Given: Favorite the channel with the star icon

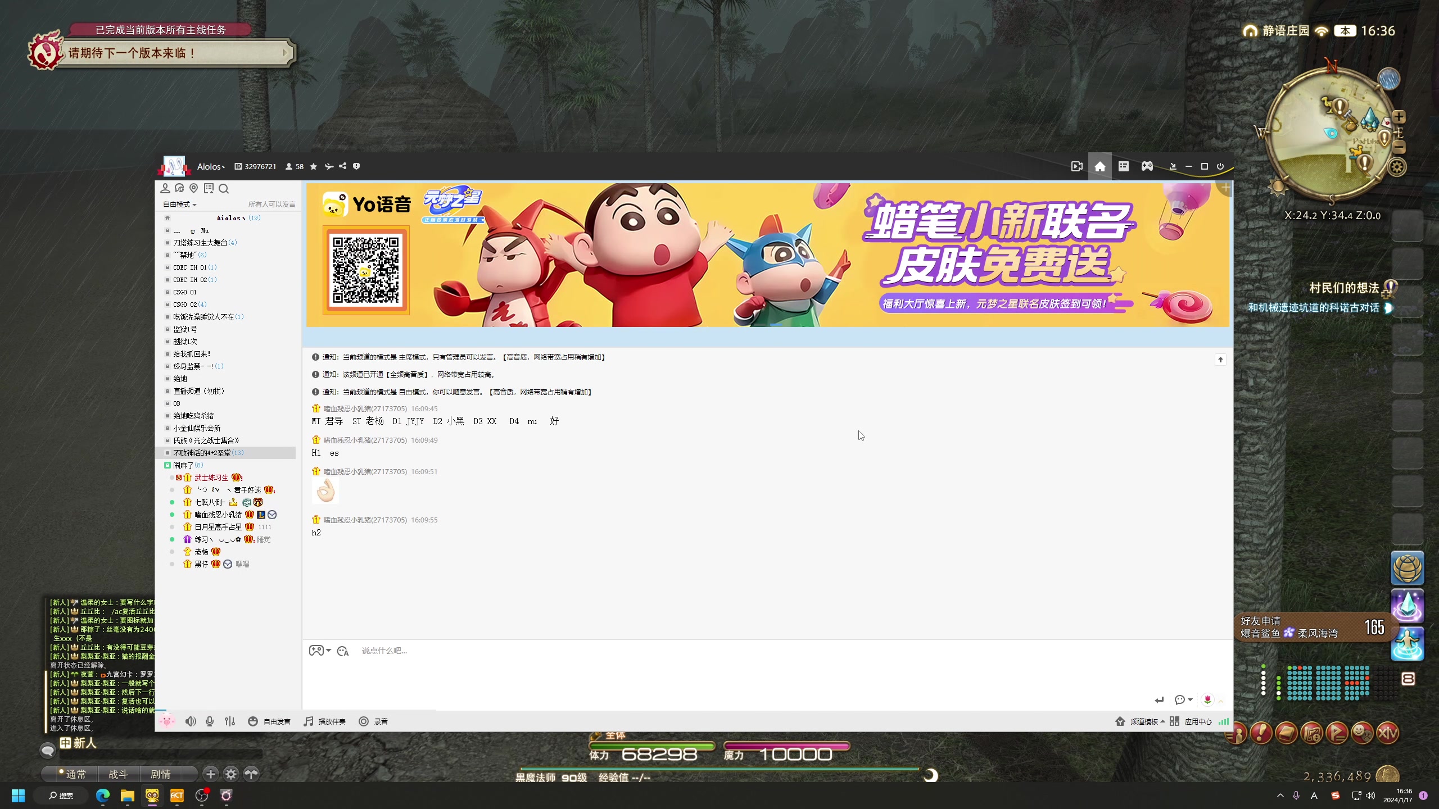Looking at the screenshot, I should (x=314, y=166).
